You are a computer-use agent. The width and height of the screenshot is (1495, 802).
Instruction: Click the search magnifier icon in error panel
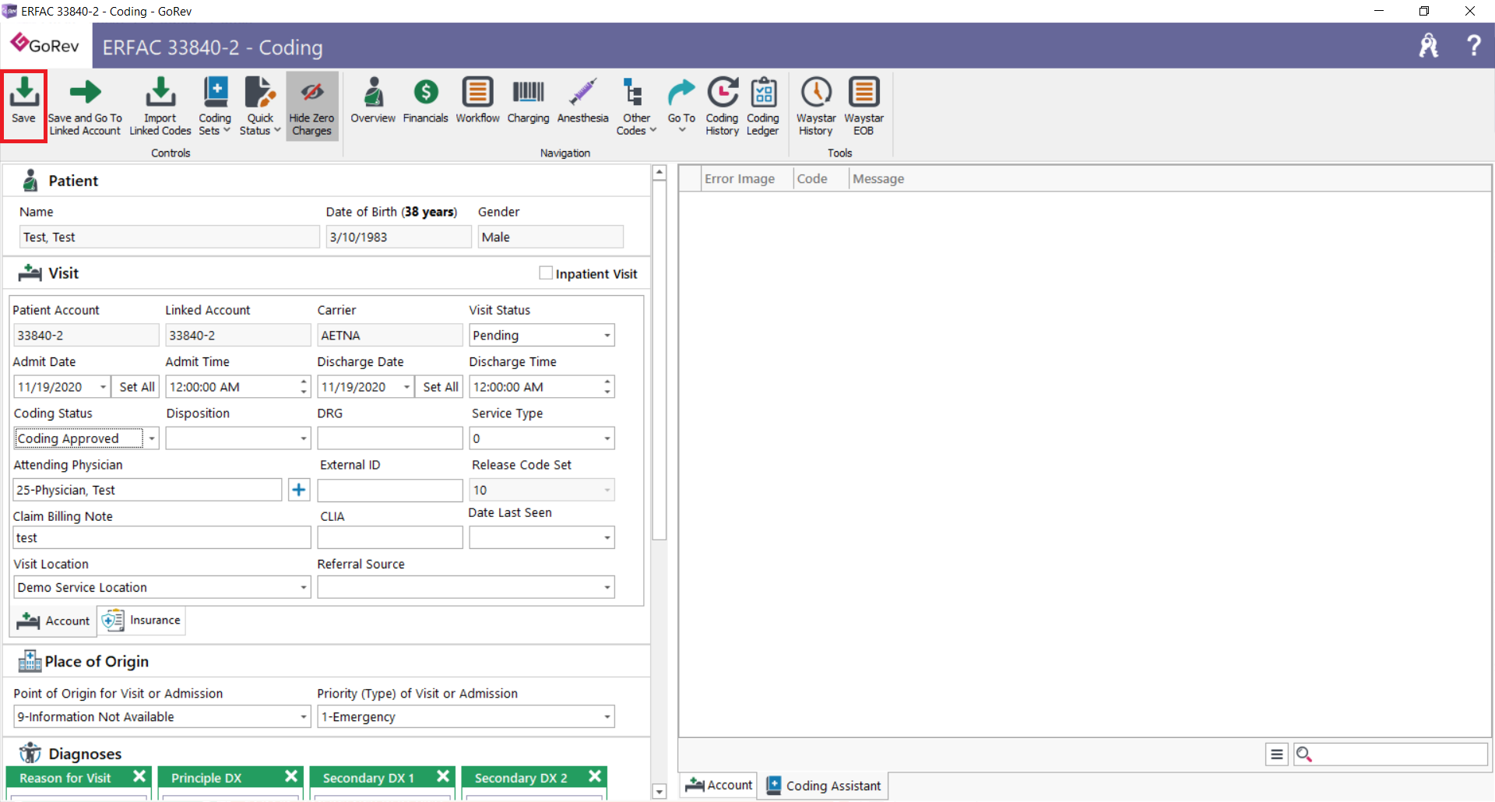click(x=1304, y=754)
